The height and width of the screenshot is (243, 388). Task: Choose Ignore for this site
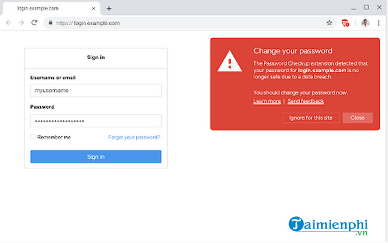pyautogui.click(x=310, y=118)
